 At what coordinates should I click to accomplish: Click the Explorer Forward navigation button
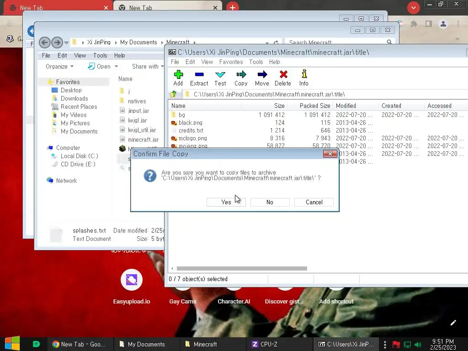(x=57, y=43)
